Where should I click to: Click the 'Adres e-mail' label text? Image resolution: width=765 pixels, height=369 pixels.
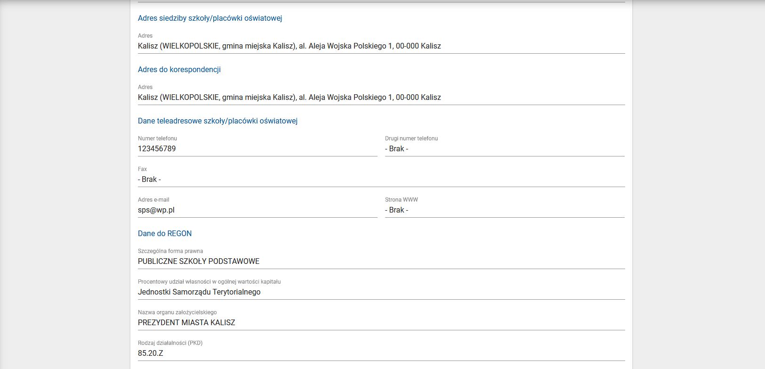[x=153, y=200]
